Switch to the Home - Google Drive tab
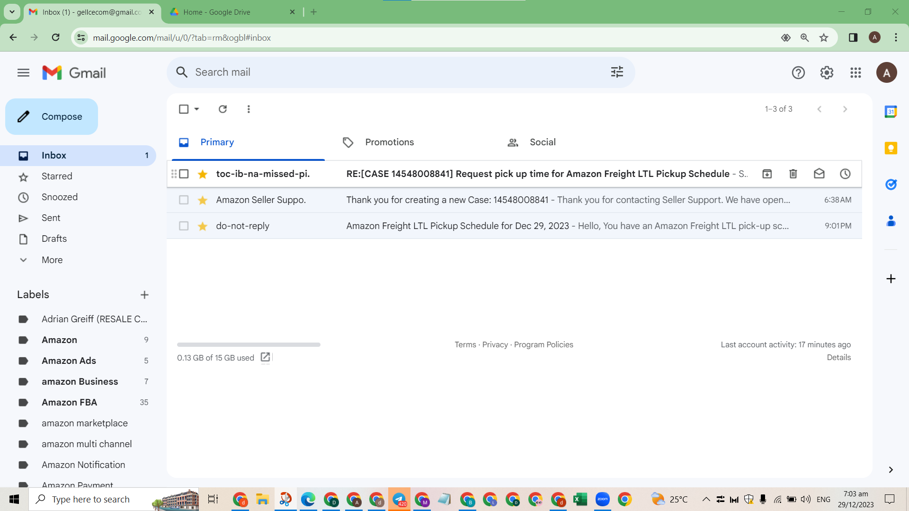This screenshot has height=511, width=909. point(232,12)
